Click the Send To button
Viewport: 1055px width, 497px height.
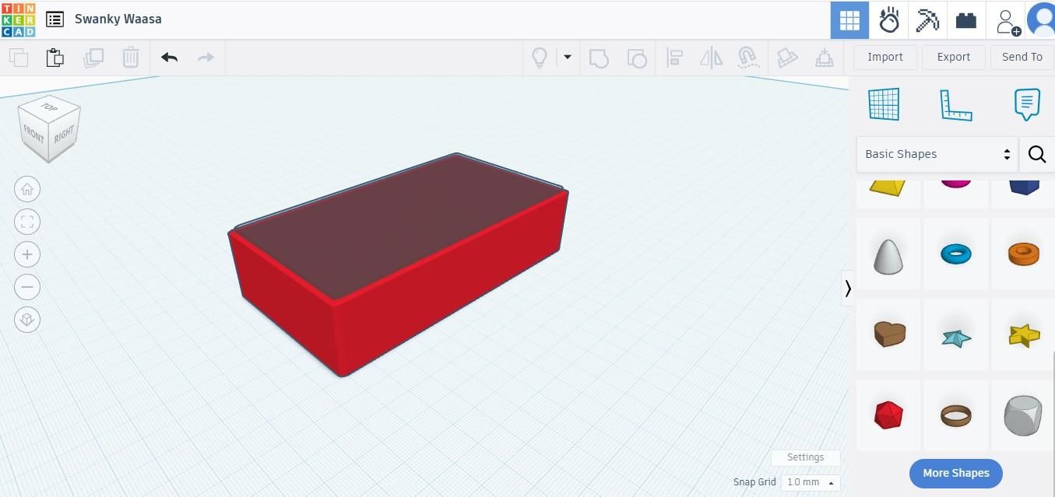(1022, 57)
